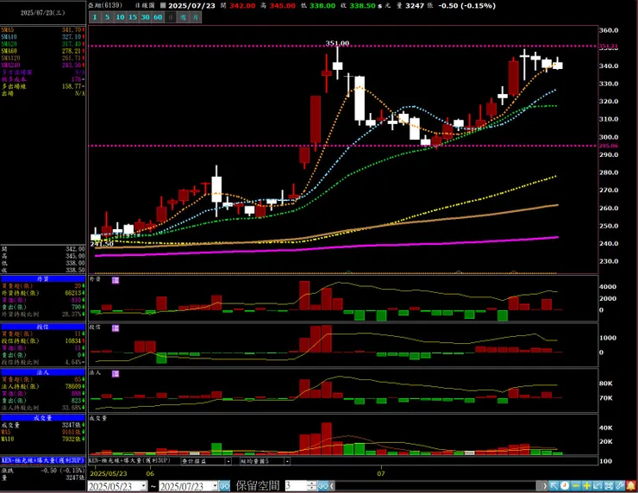The image size is (638, 493).
Task: Click purple settings icon in 外資 panel
Action: click(x=116, y=280)
